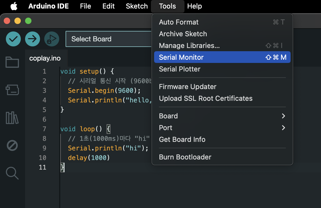Open the Arduino IDE menu
The image size is (321, 208).
49,6
